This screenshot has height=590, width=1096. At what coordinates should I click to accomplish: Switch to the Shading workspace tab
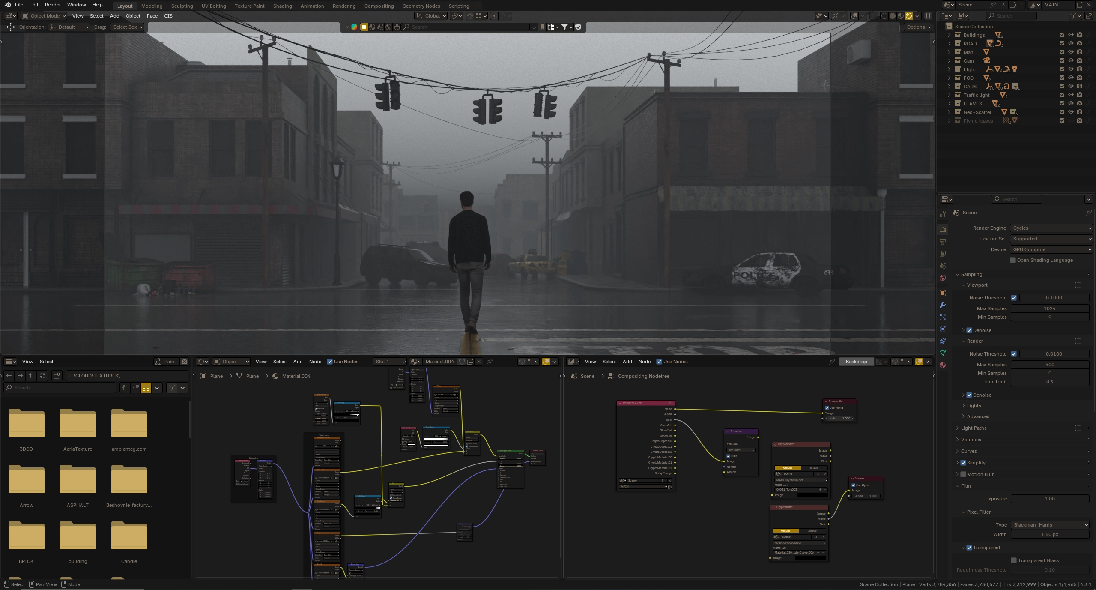[x=282, y=6]
